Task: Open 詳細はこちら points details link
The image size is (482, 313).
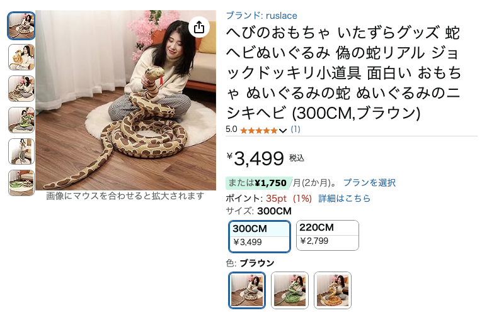Action: tap(344, 199)
